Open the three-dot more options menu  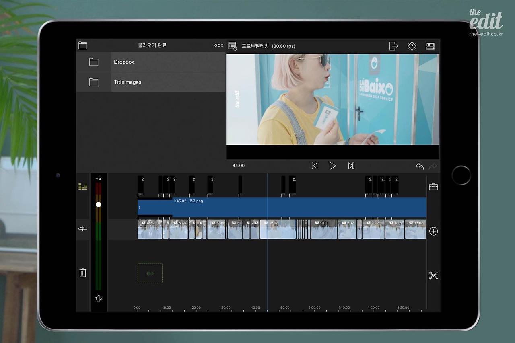219,45
